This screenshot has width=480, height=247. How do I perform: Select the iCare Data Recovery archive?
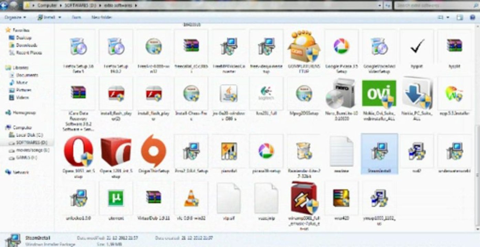(78, 93)
